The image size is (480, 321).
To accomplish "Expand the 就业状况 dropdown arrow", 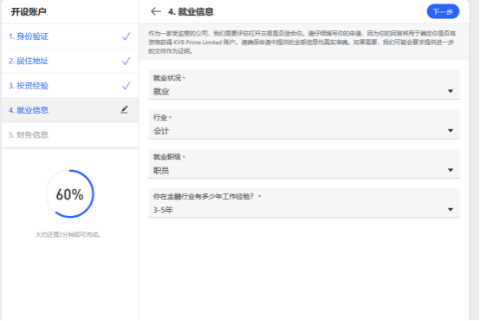I will tap(451, 91).
